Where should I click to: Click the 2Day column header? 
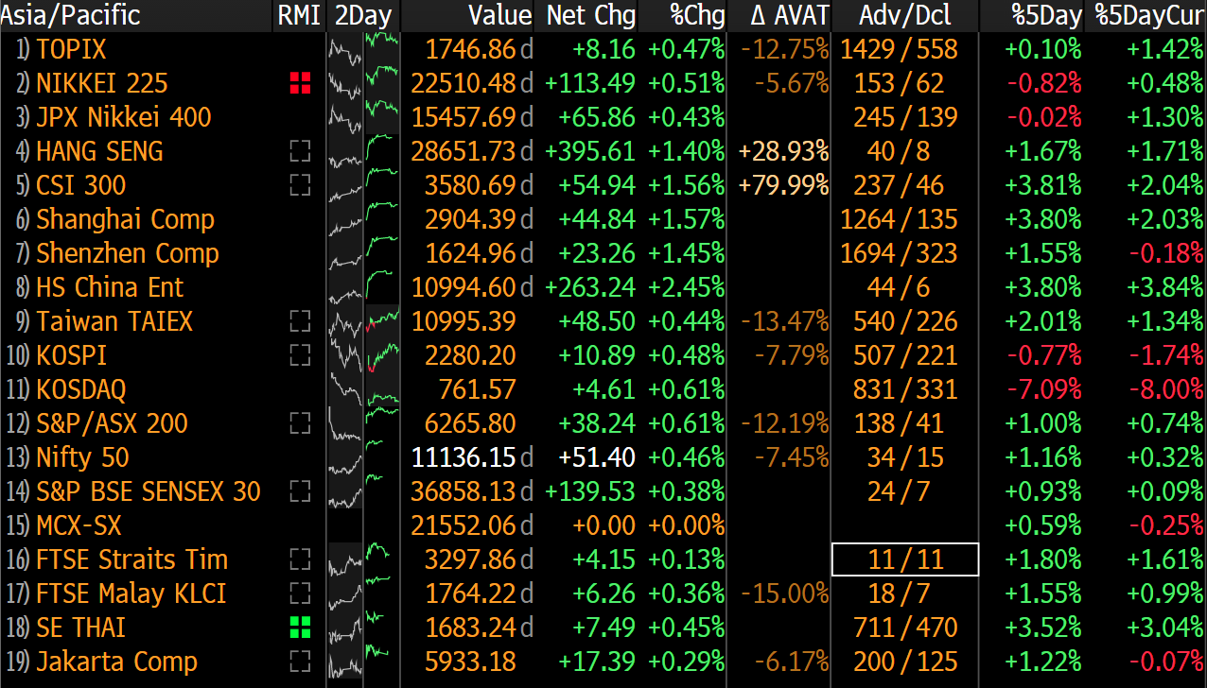tap(363, 15)
